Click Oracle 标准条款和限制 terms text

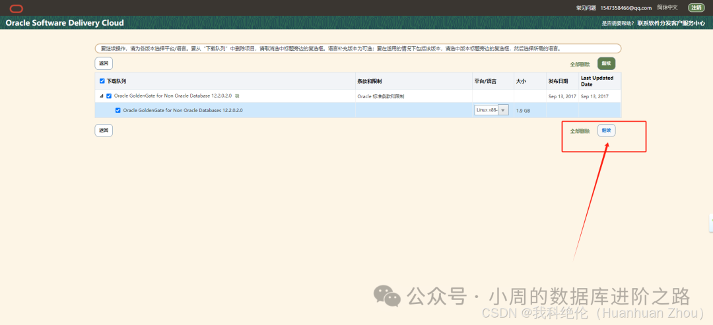tap(381, 96)
